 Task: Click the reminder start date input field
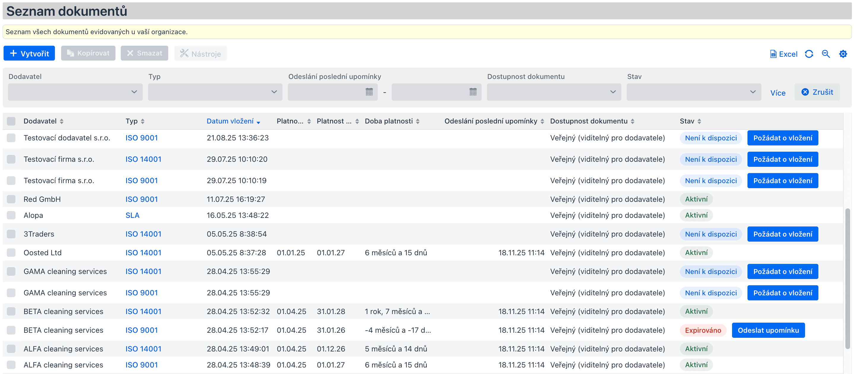(x=333, y=92)
